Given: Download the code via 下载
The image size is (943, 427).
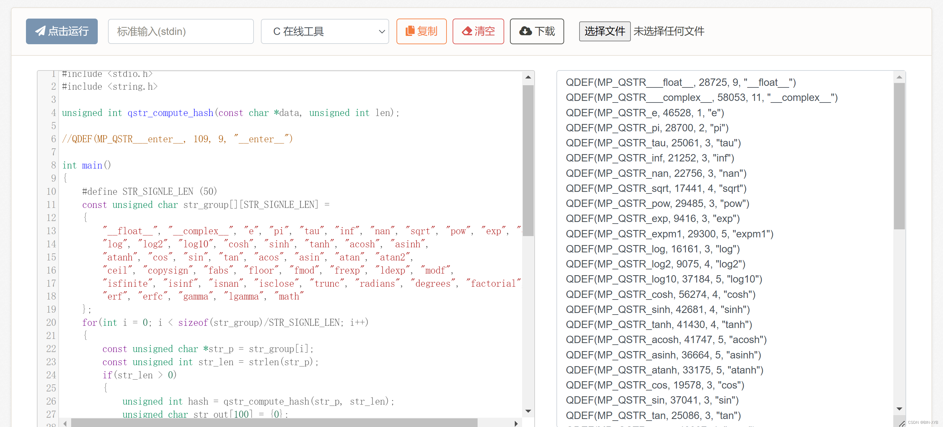Looking at the screenshot, I should (x=536, y=31).
